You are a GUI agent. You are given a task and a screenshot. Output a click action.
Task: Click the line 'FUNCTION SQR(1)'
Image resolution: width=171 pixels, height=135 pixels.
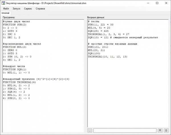15,69
